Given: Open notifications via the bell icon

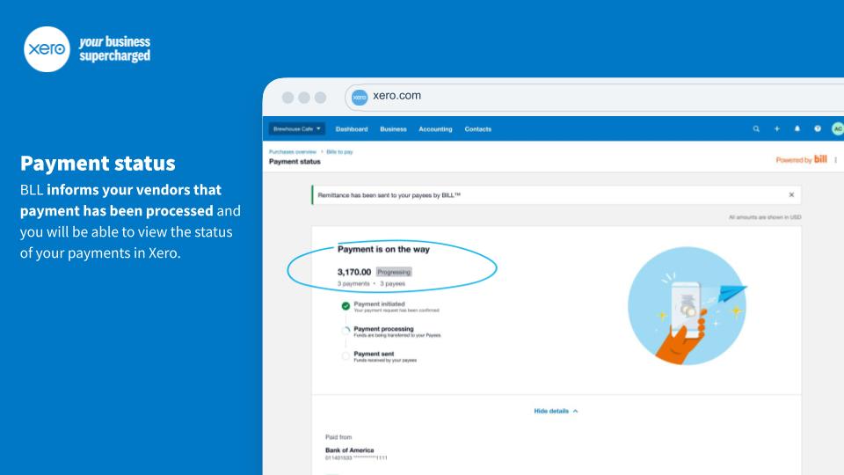Looking at the screenshot, I should point(797,128).
